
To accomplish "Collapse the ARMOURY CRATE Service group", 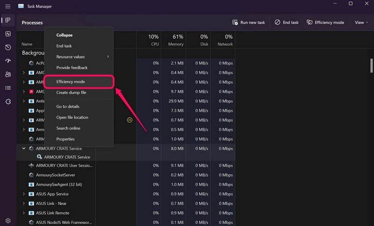I will [x=24, y=148].
